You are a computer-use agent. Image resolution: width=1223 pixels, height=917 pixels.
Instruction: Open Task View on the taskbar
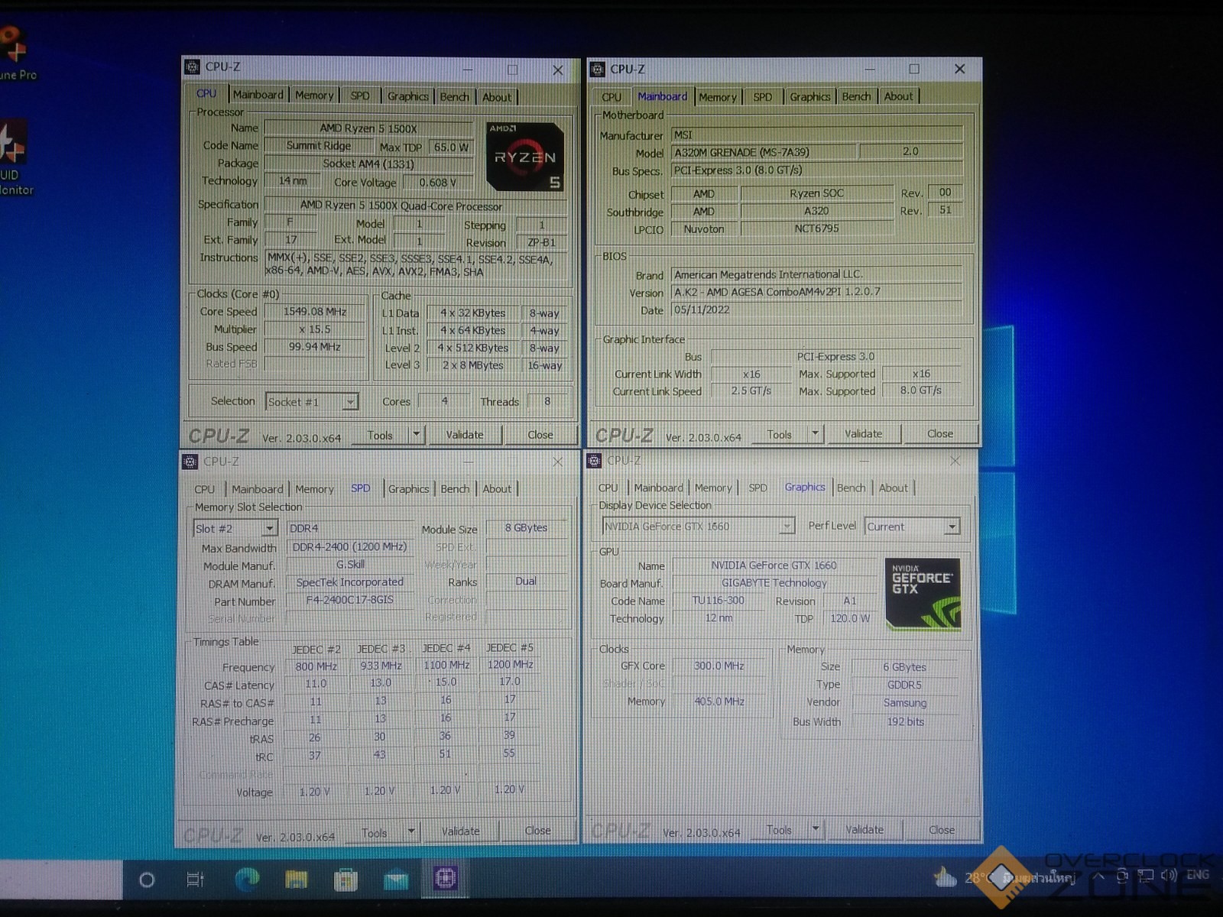[196, 880]
